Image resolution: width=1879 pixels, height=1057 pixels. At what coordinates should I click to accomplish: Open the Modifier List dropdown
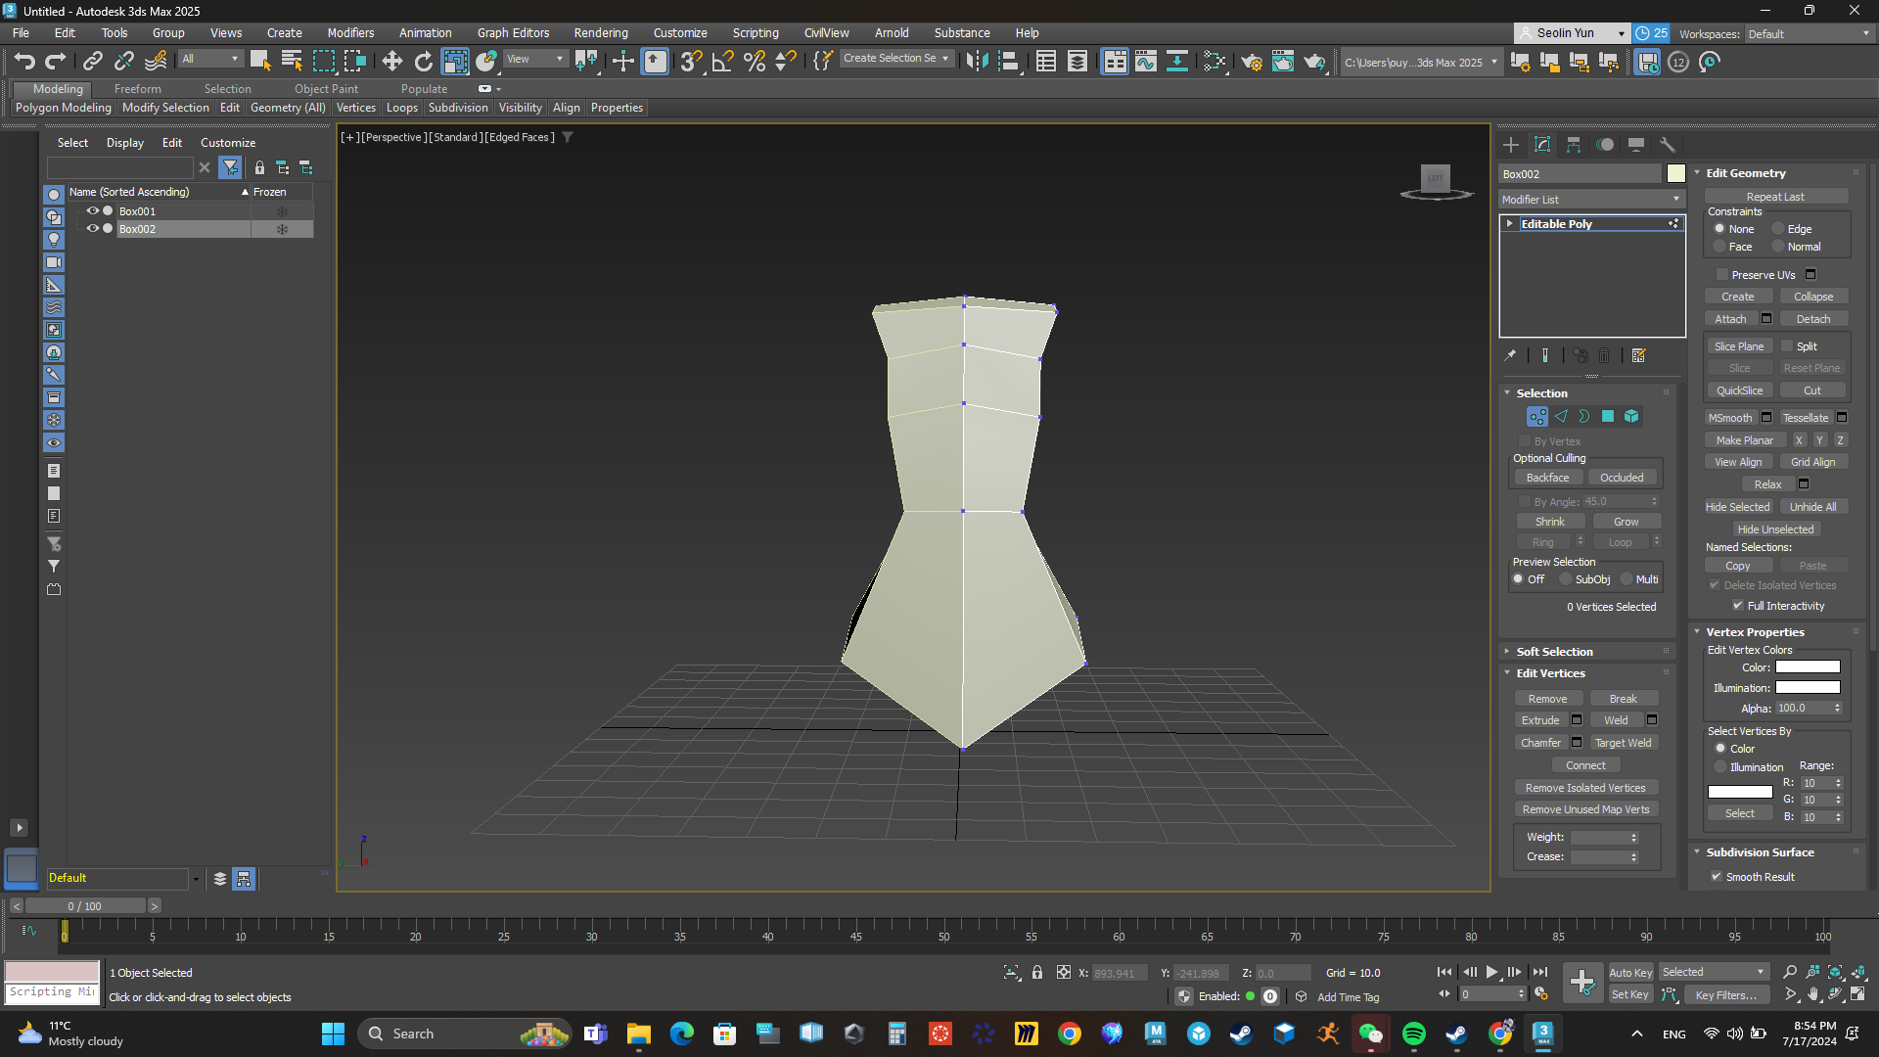pyautogui.click(x=1590, y=200)
